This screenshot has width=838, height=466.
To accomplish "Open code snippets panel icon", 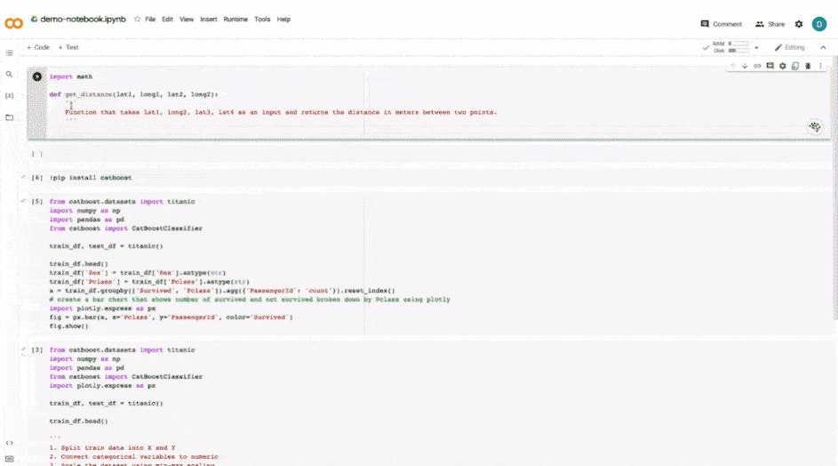I will 10,442.
